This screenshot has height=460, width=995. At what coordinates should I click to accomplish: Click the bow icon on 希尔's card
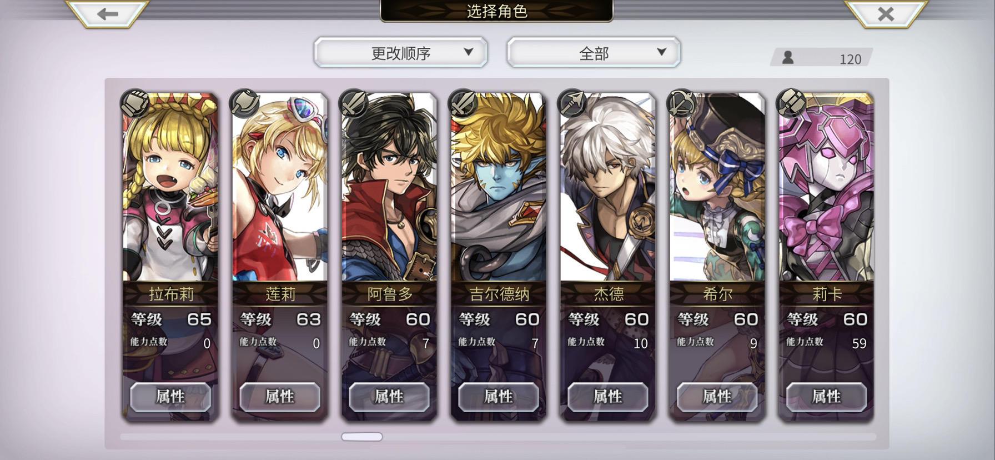[x=682, y=103]
